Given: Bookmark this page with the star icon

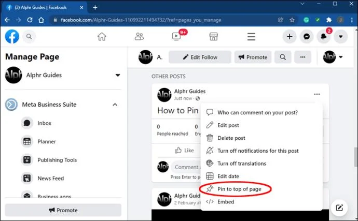Looking at the screenshot, I should (292, 20).
